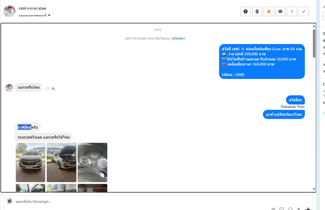Click the scrollbar down arrow in chat
The image size is (325, 210).
coord(314,189)
